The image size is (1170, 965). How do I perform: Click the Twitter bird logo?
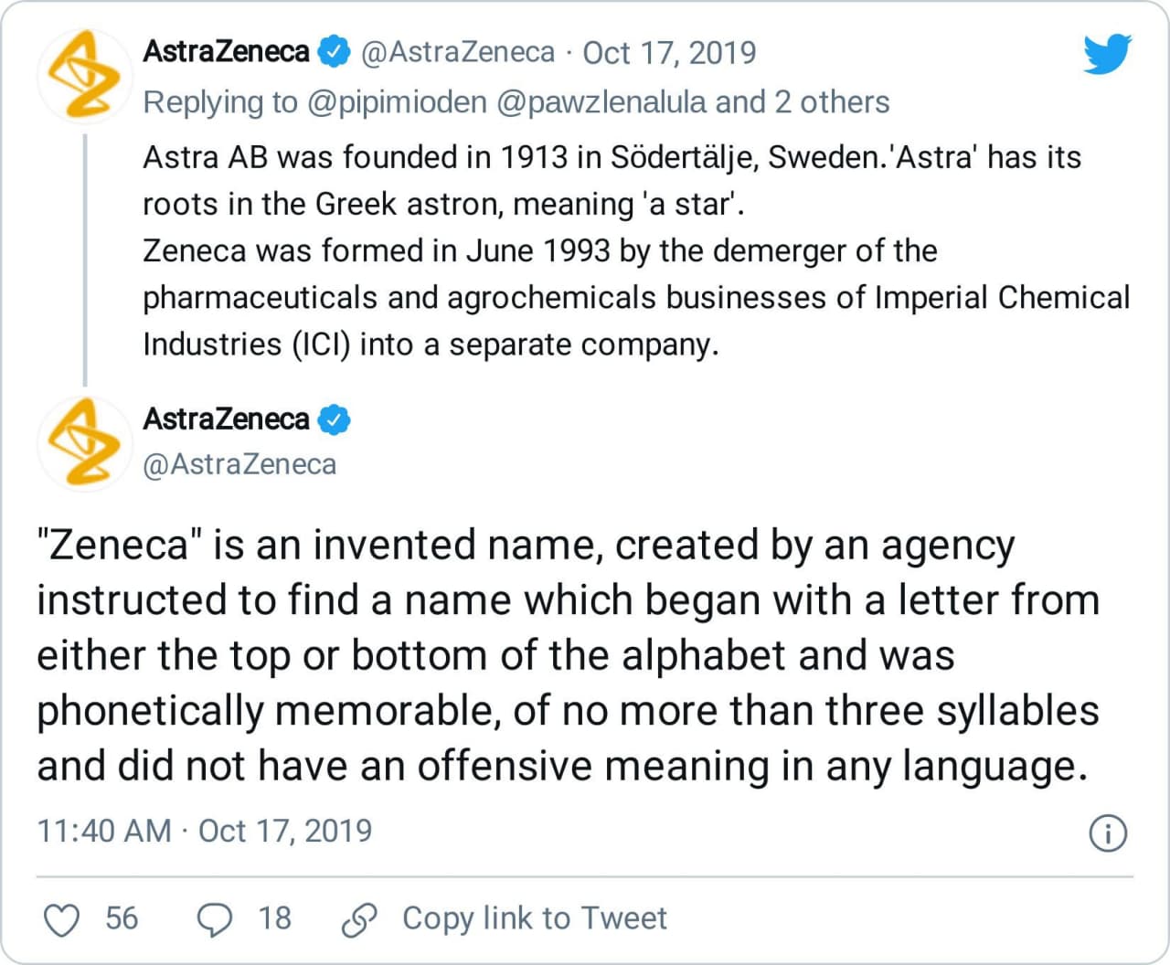[x=1107, y=55]
